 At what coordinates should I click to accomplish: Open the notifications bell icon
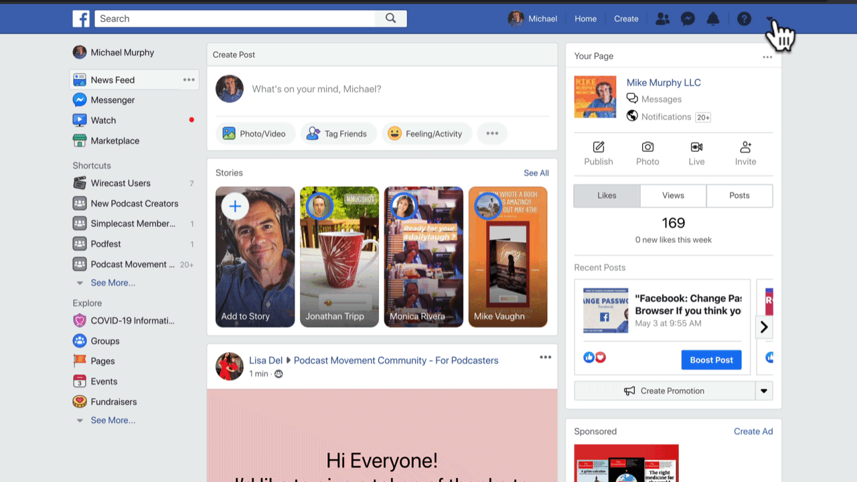tap(713, 19)
